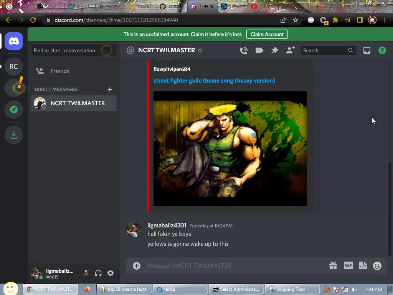This screenshot has height=295, width=393.
Task: Open Select Administrator console taskbar item
Action: [236, 290]
